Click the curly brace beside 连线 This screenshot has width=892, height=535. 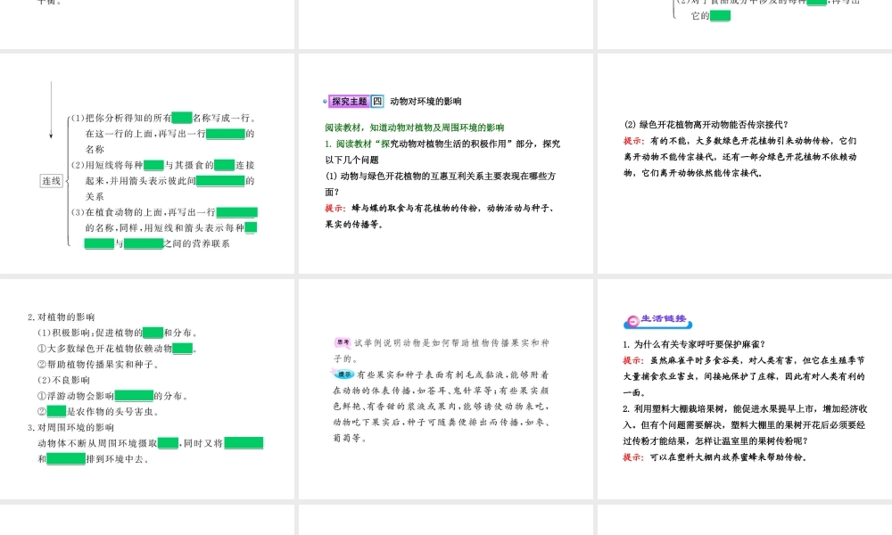coord(68,181)
